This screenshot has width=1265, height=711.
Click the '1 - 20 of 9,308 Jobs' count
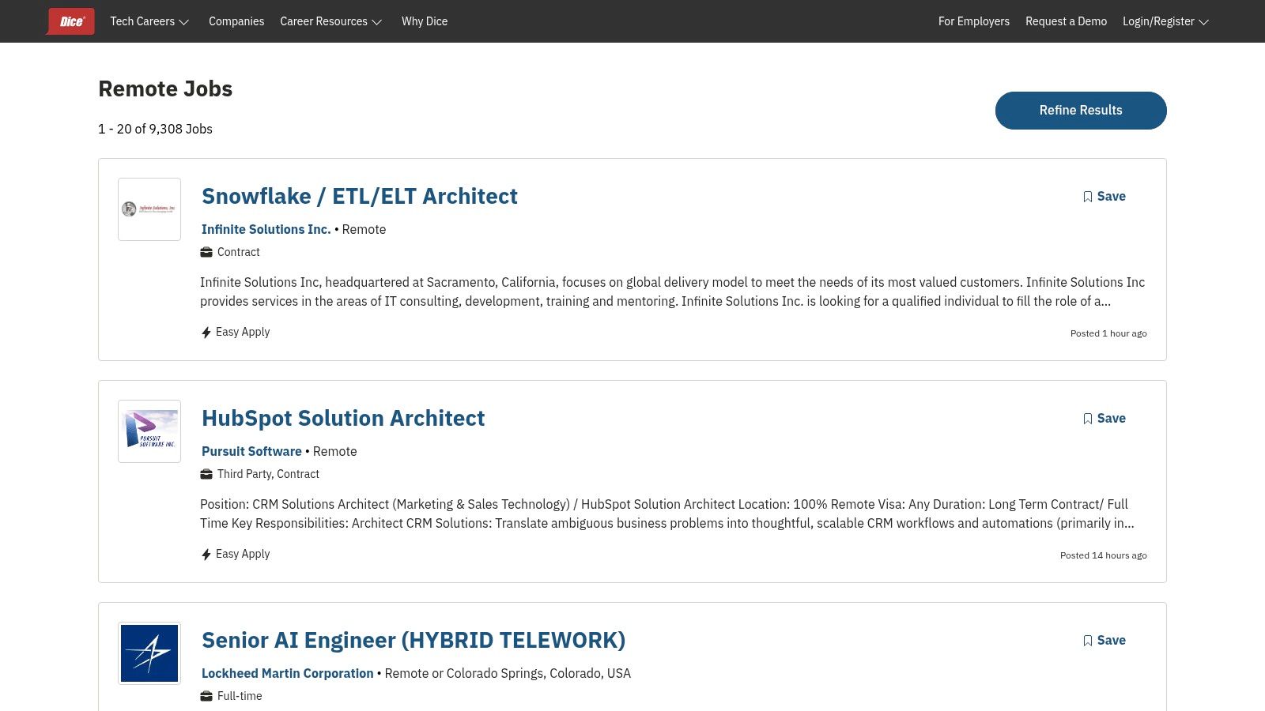[x=155, y=129]
